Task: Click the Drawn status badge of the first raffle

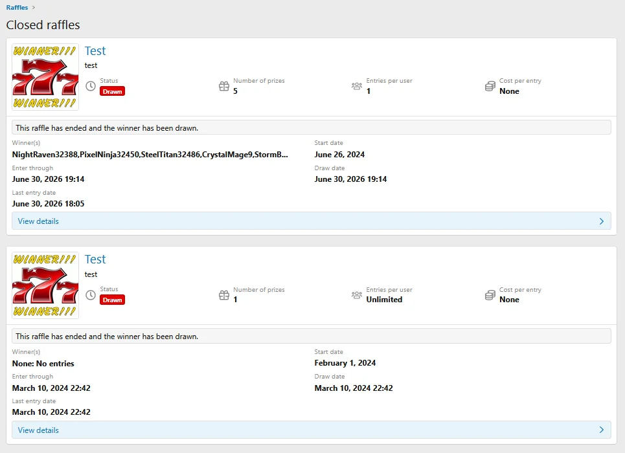Action: (x=113, y=91)
